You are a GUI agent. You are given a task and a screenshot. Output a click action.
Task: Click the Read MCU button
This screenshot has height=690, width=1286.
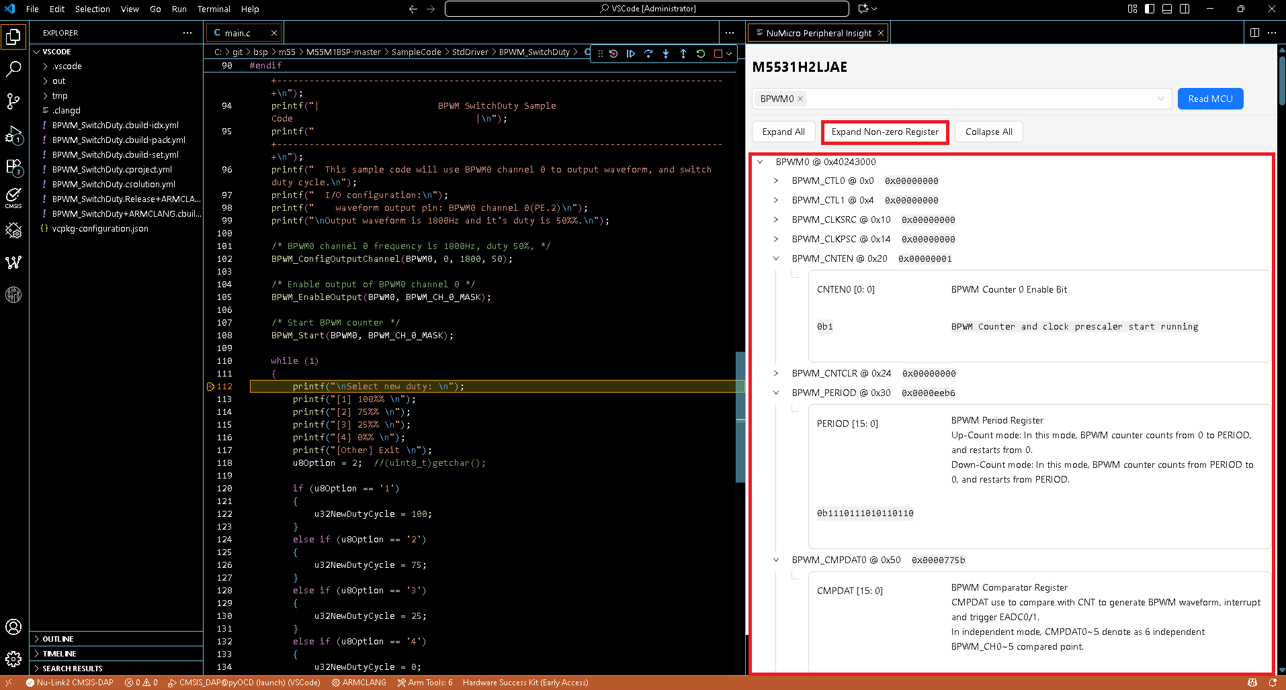tap(1210, 99)
